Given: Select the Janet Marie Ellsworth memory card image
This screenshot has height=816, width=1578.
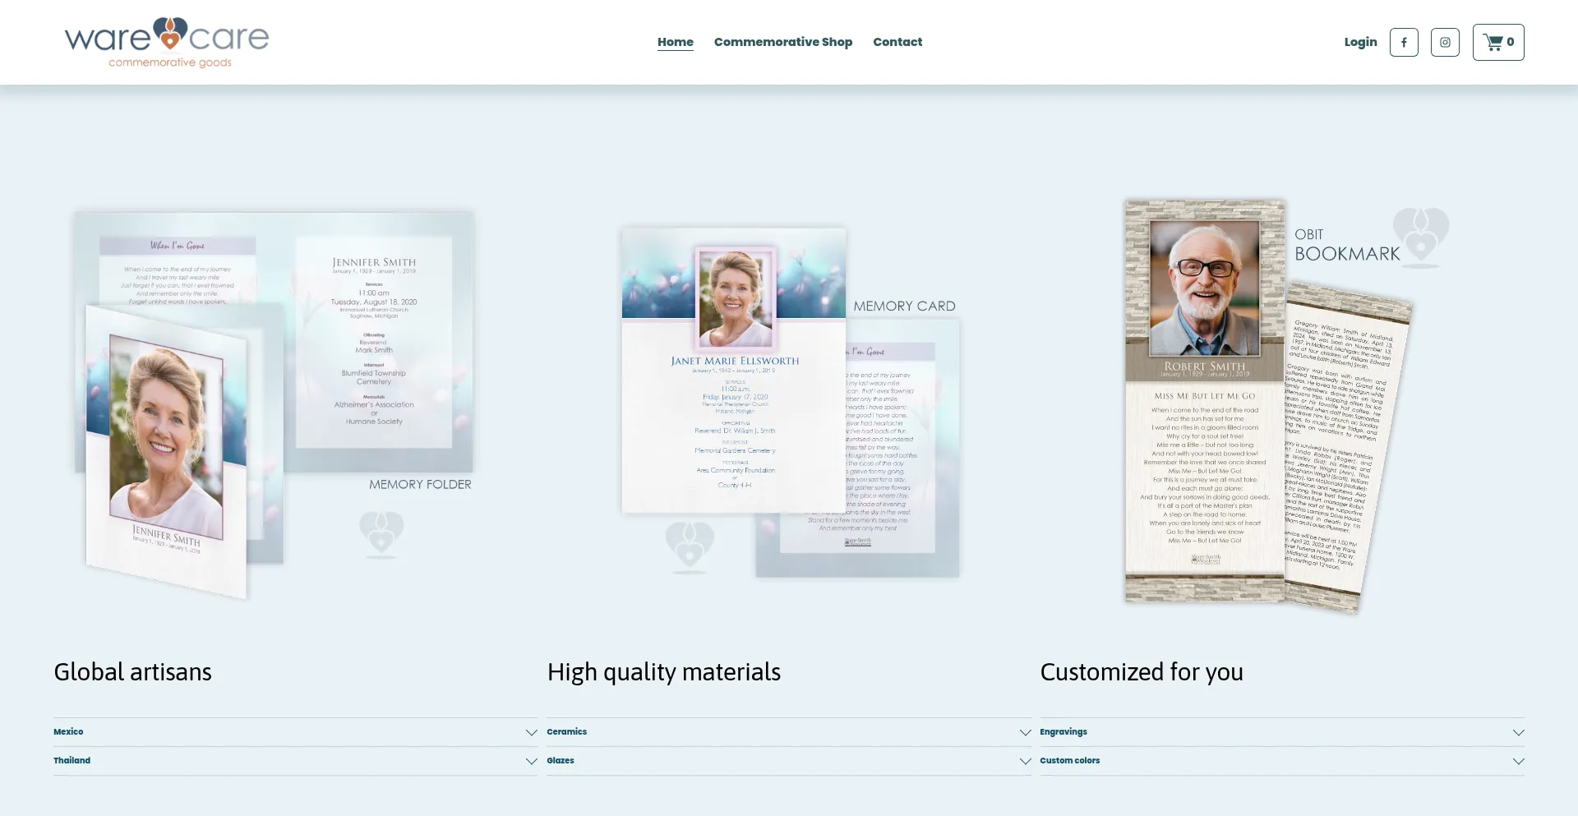Looking at the screenshot, I should click(x=734, y=370).
